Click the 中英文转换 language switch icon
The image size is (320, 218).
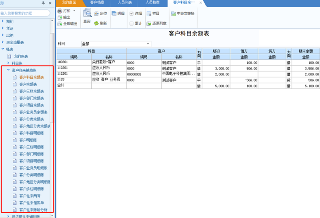click(173, 14)
